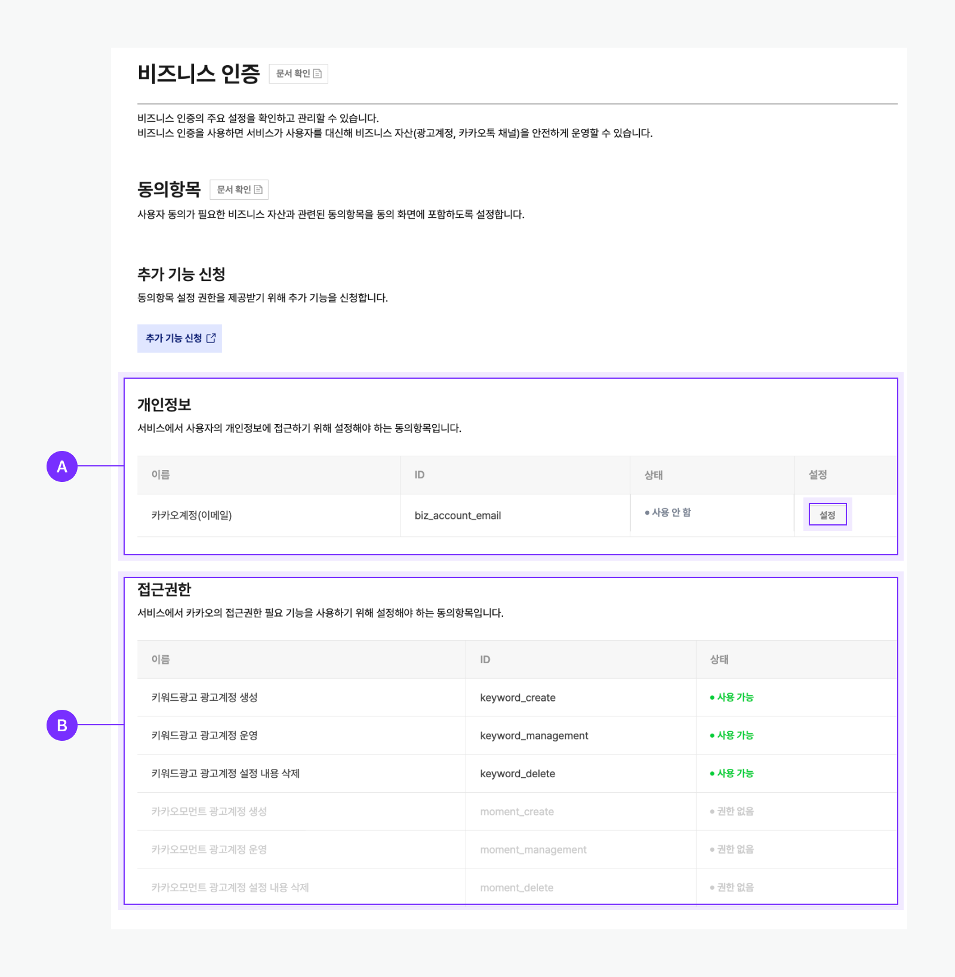This screenshot has height=977, width=955.
Task: Click 사용 가능 status for keyword_management
Action: pos(732,735)
